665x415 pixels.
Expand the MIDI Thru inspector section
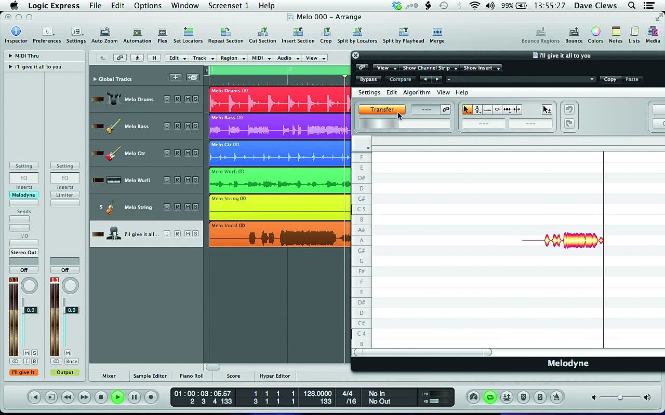coord(10,56)
